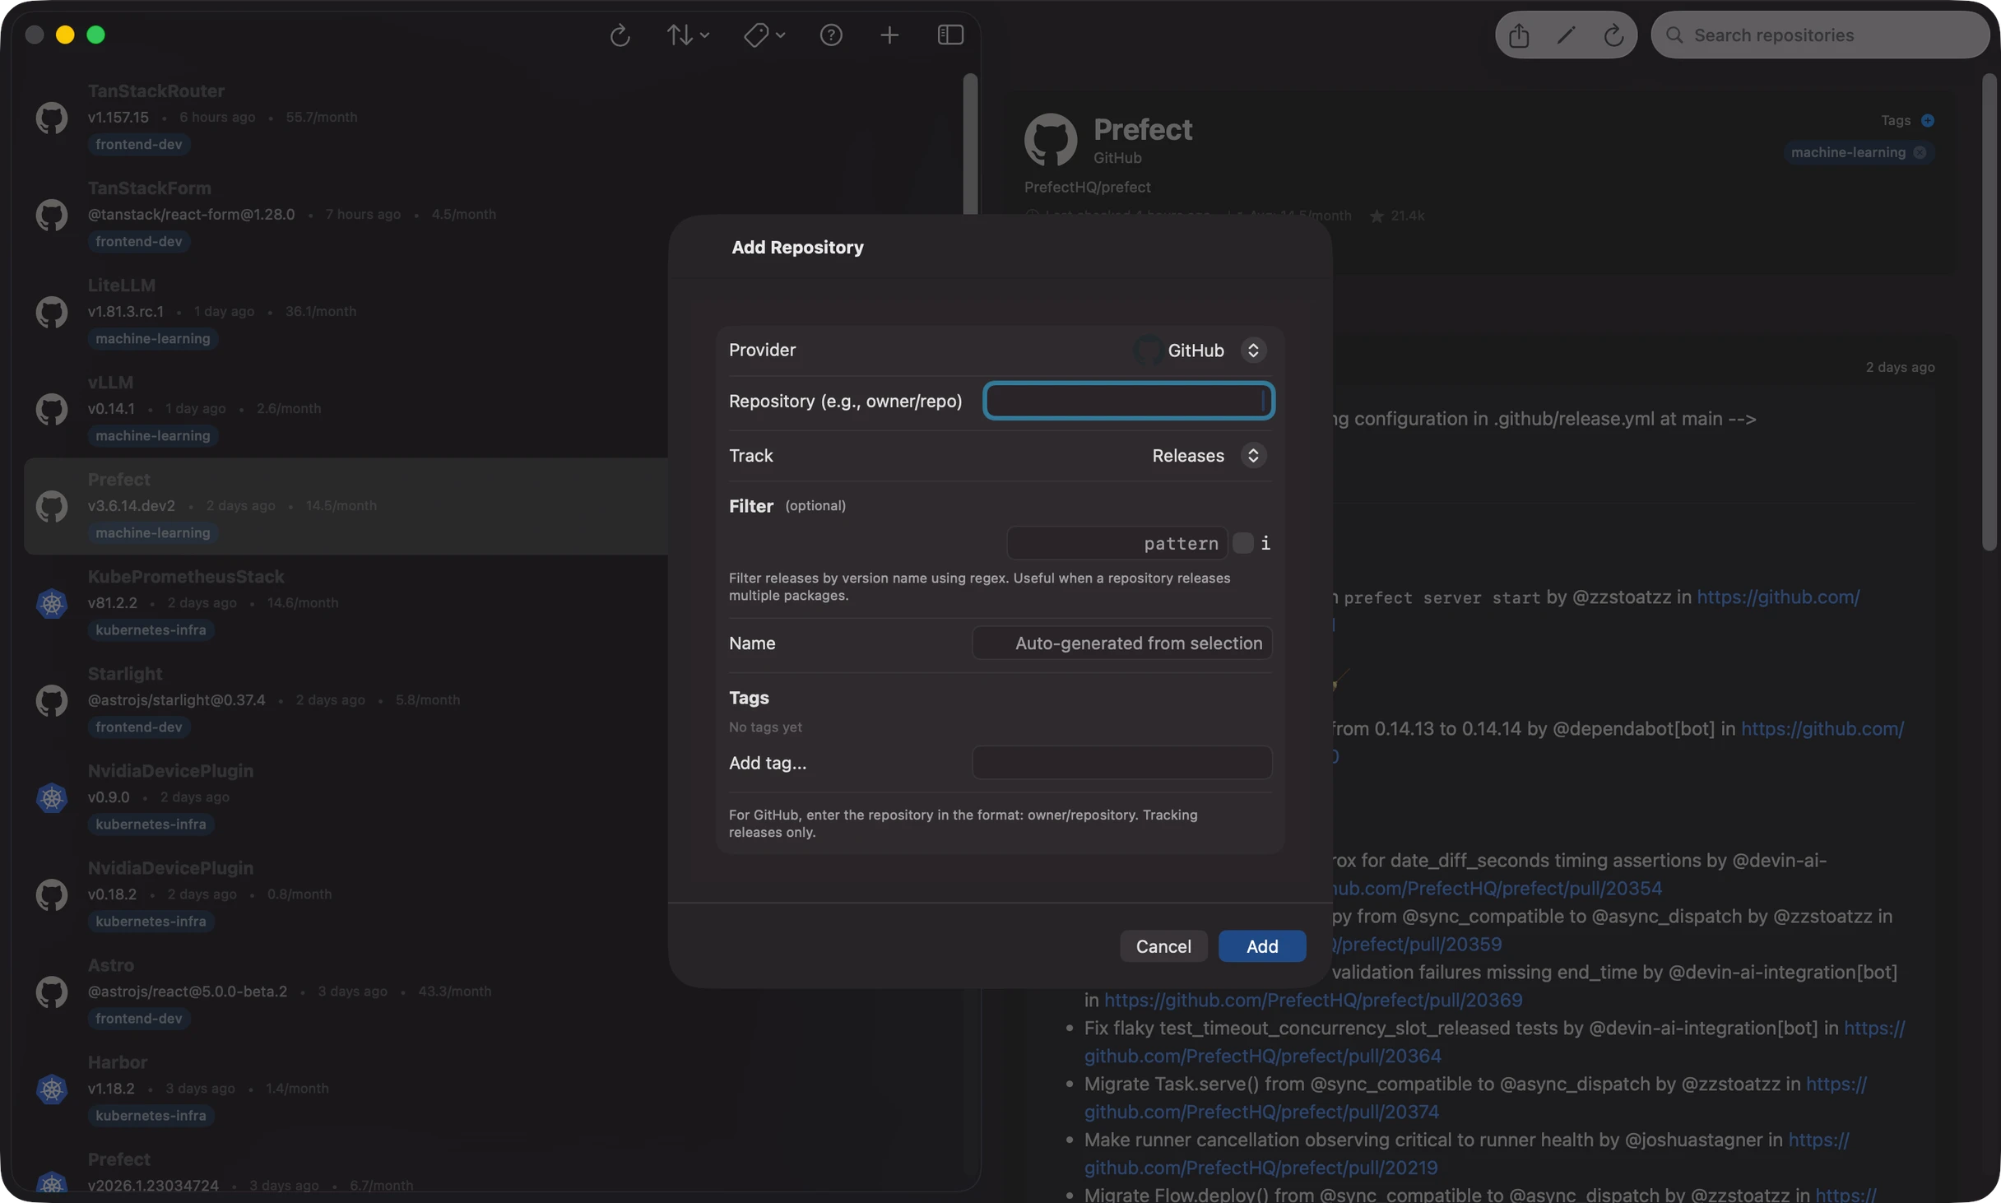This screenshot has height=1203, width=2001.
Task: Open the sort order dropdown
Action: (x=687, y=35)
